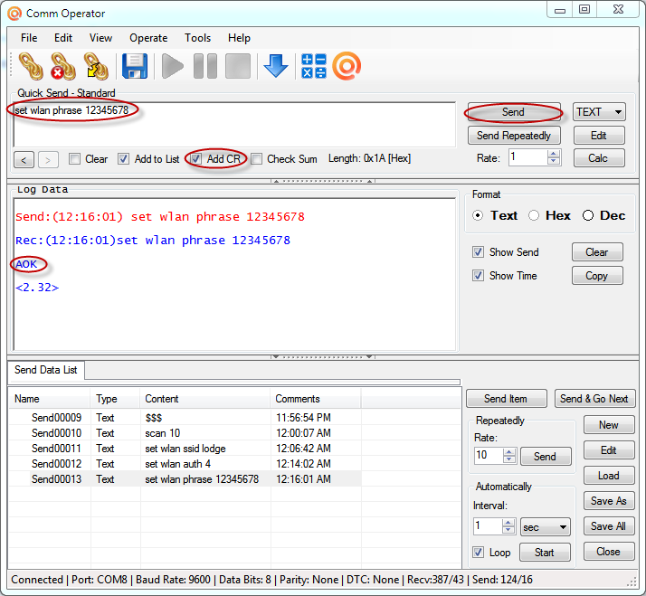Click the stop toolbar button

(238, 66)
